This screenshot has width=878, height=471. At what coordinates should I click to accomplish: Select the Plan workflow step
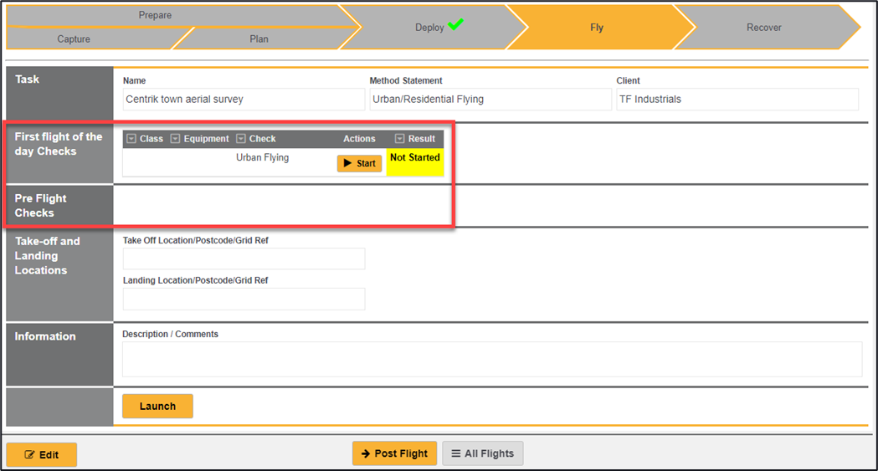(x=259, y=39)
